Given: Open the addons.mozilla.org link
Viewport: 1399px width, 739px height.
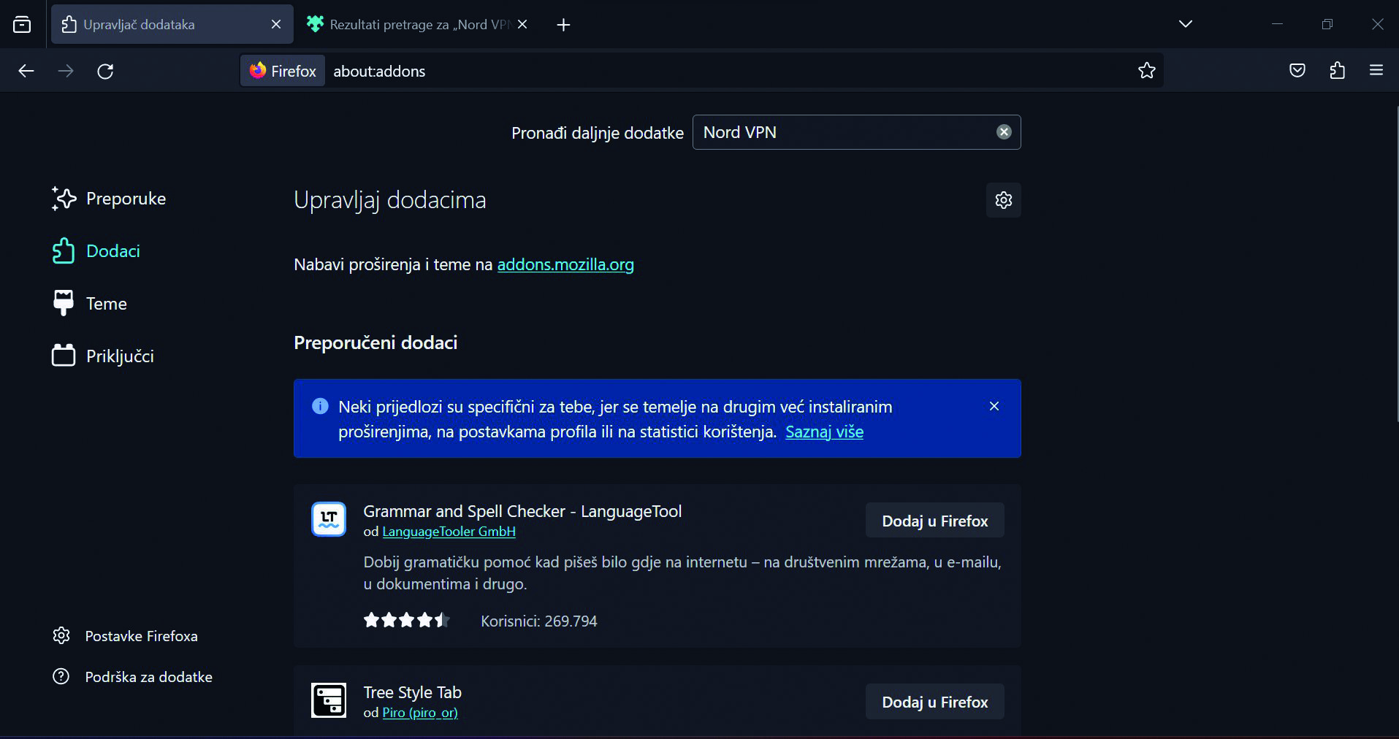Looking at the screenshot, I should [565, 264].
